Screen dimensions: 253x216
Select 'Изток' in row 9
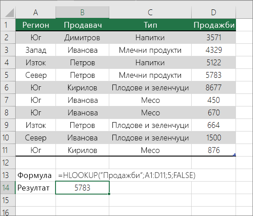[x=36, y=125]
